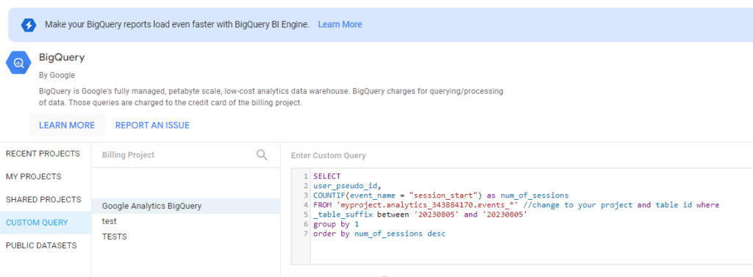Click the COUNTIF line in query editor
Image resolution: width=753 pixels, height=277 pixels.
click(441, 195)
